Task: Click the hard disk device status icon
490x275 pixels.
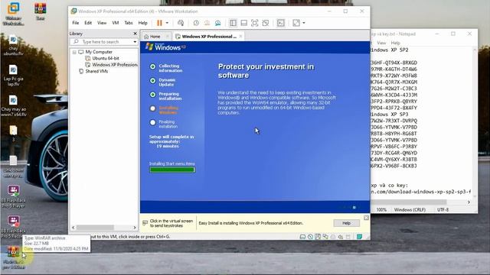Action: pos(302,237)
